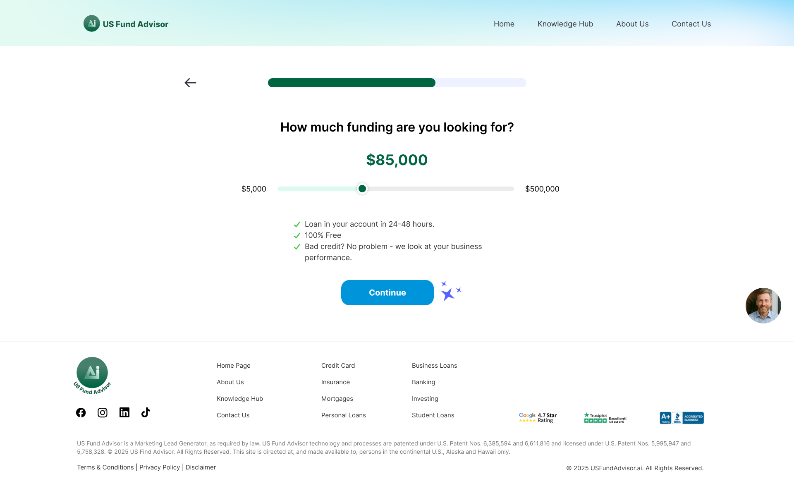Open the LinkedIn social icon
The height and width of the screenshot is (498, 794).
pos(124,413)
